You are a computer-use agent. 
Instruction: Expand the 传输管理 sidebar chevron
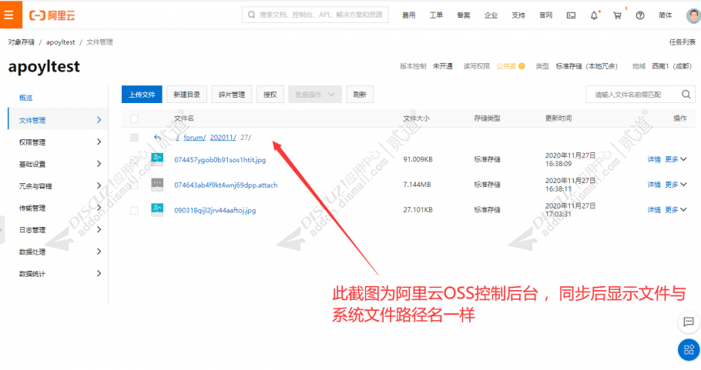(x=99, y=208)
